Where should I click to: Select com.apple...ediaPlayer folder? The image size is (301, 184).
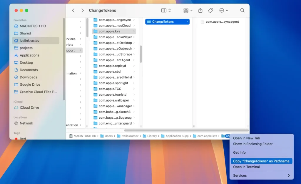(114, 37)
